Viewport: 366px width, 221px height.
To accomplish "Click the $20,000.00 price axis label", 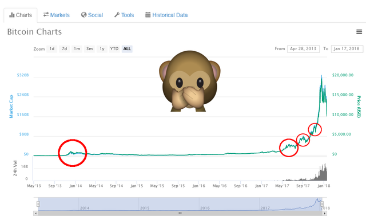I will tap(343, 75).
